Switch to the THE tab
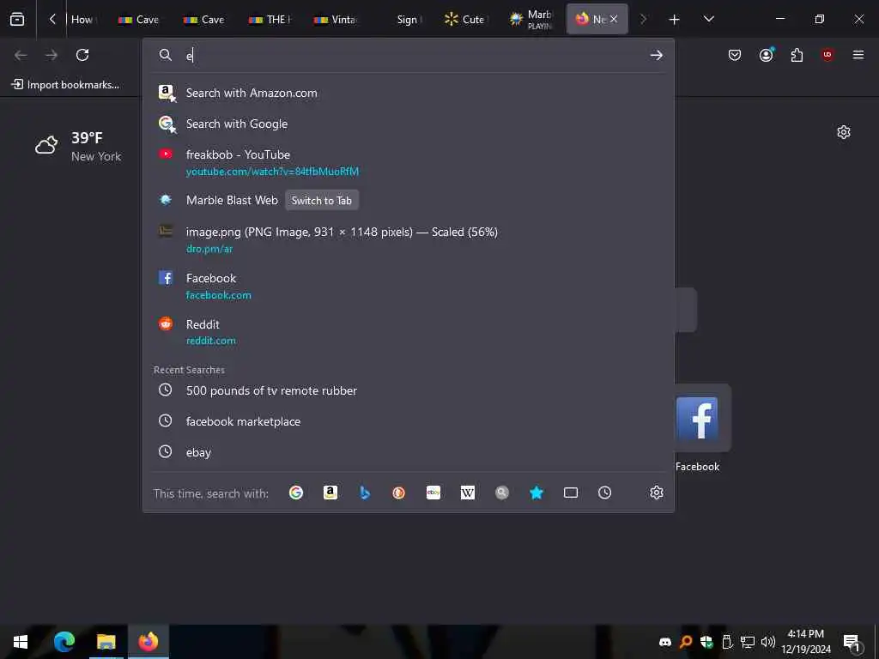 click(270, 20)
